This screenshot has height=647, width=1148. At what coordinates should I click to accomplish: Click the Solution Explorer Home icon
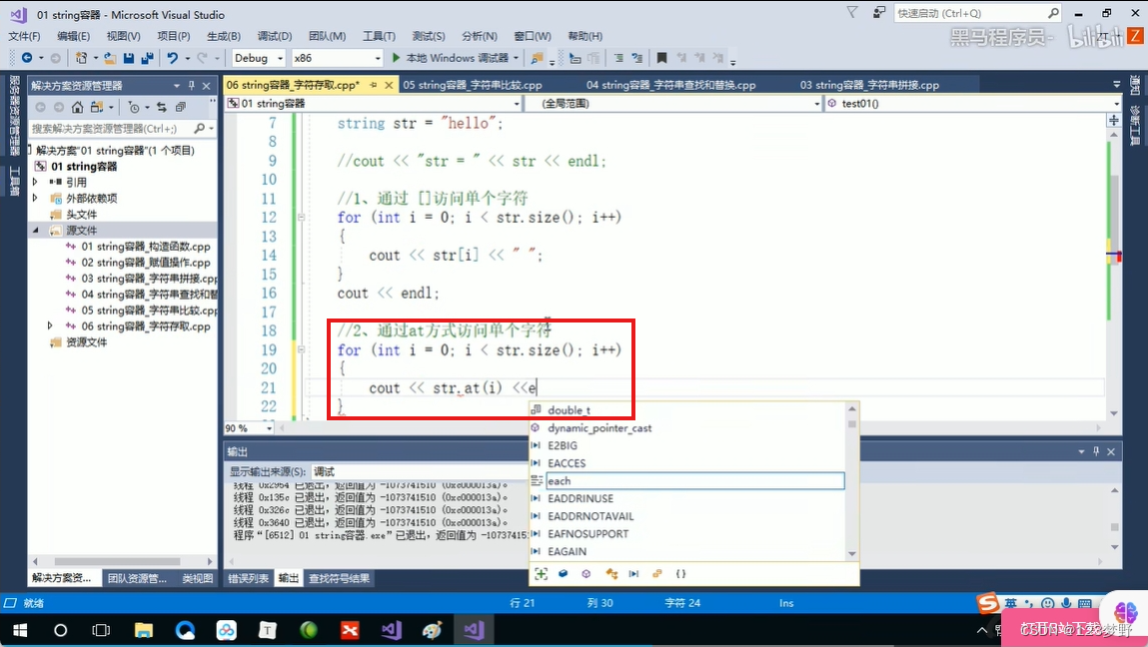pyautogui.click(x=77, y=107)
